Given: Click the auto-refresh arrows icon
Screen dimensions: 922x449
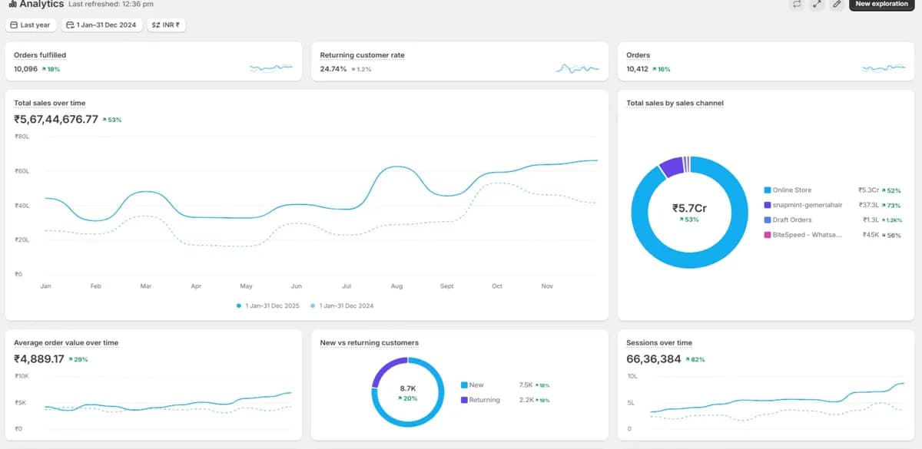Looking at the screenshot, I should point(797,4).
